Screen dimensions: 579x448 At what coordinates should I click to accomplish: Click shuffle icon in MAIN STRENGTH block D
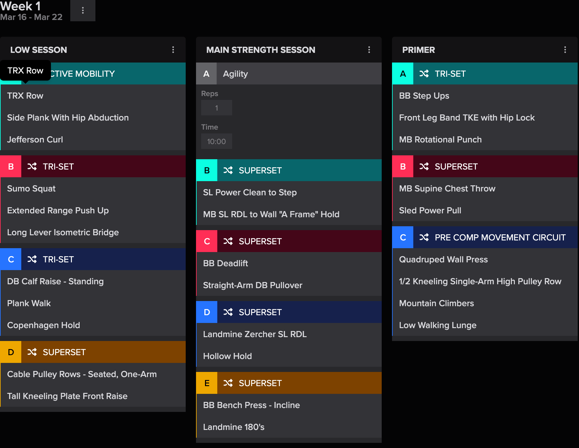[x=228, y=312]
